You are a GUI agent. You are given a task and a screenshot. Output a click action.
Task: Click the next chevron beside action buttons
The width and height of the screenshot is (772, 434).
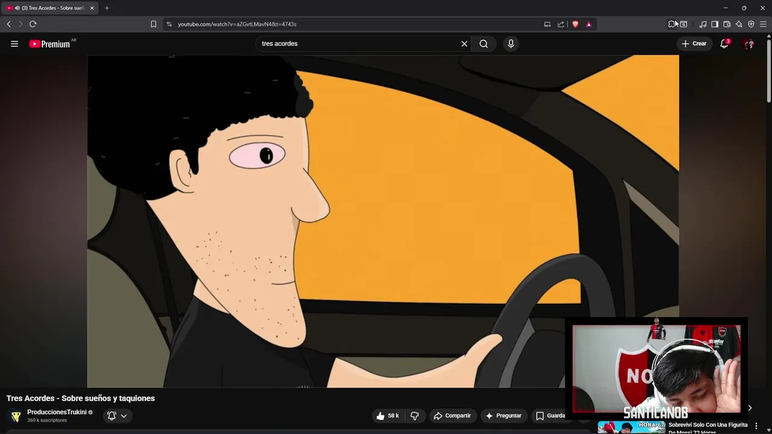[750, 408]
